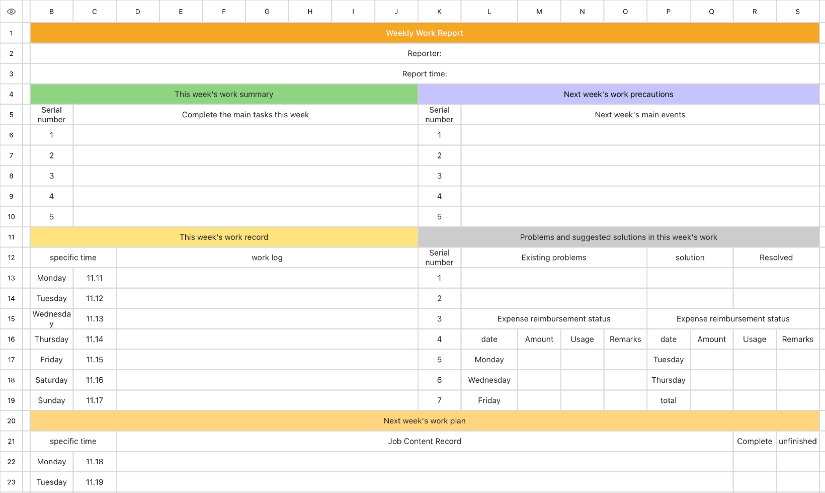Select row 1 header
The width and height of the screenshot is (825, 493).
tap(11, 33)
